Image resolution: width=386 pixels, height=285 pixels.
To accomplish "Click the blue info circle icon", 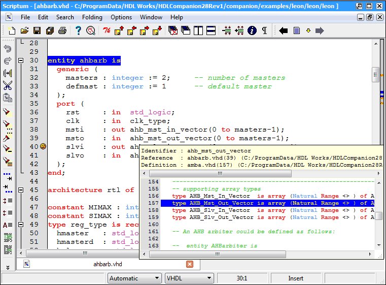I will click(252, 30).
